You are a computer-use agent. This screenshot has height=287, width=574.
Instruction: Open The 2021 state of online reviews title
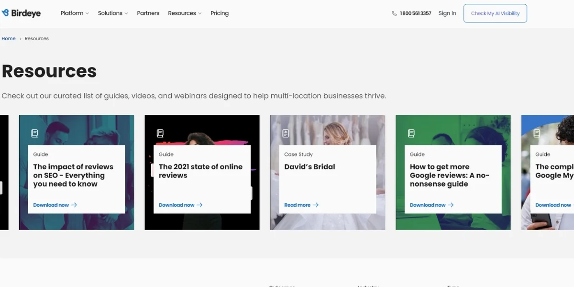tap(200, 171)
